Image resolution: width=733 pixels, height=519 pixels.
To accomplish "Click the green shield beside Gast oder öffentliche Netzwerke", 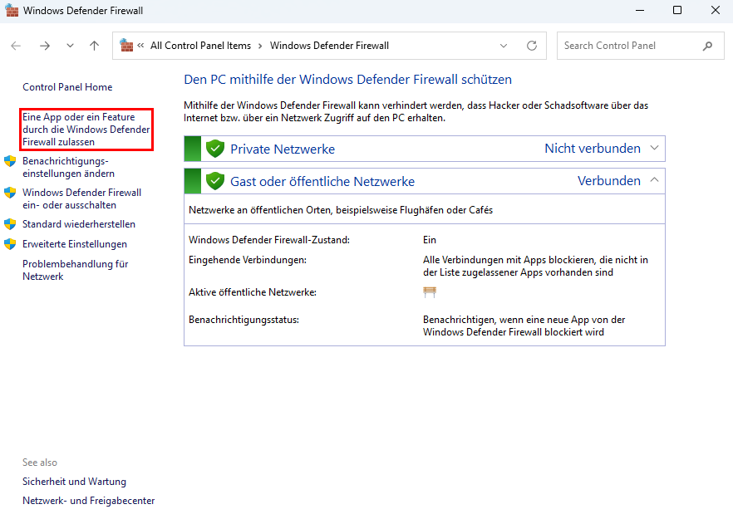I will click(215, 181).
